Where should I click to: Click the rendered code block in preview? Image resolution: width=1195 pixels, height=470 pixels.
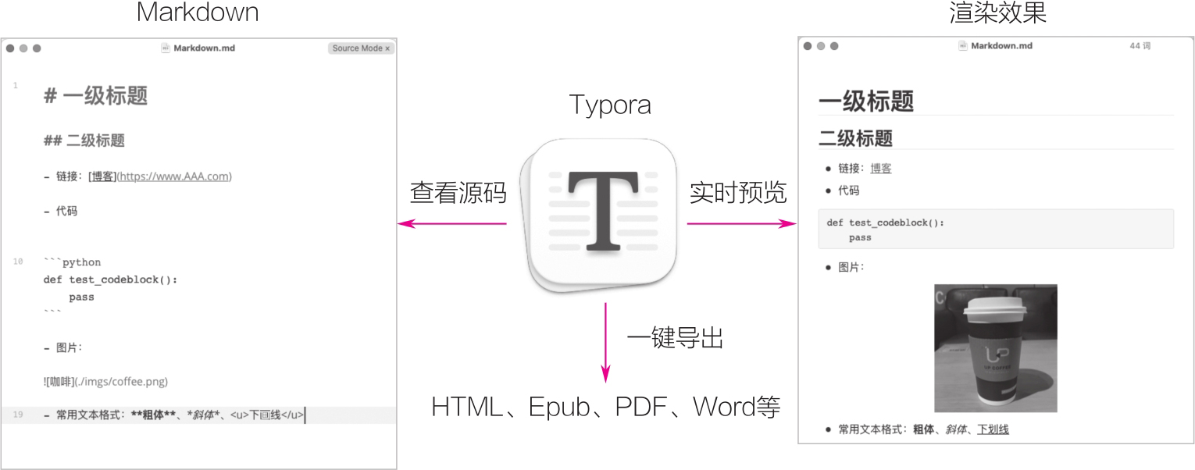point(996,229)
